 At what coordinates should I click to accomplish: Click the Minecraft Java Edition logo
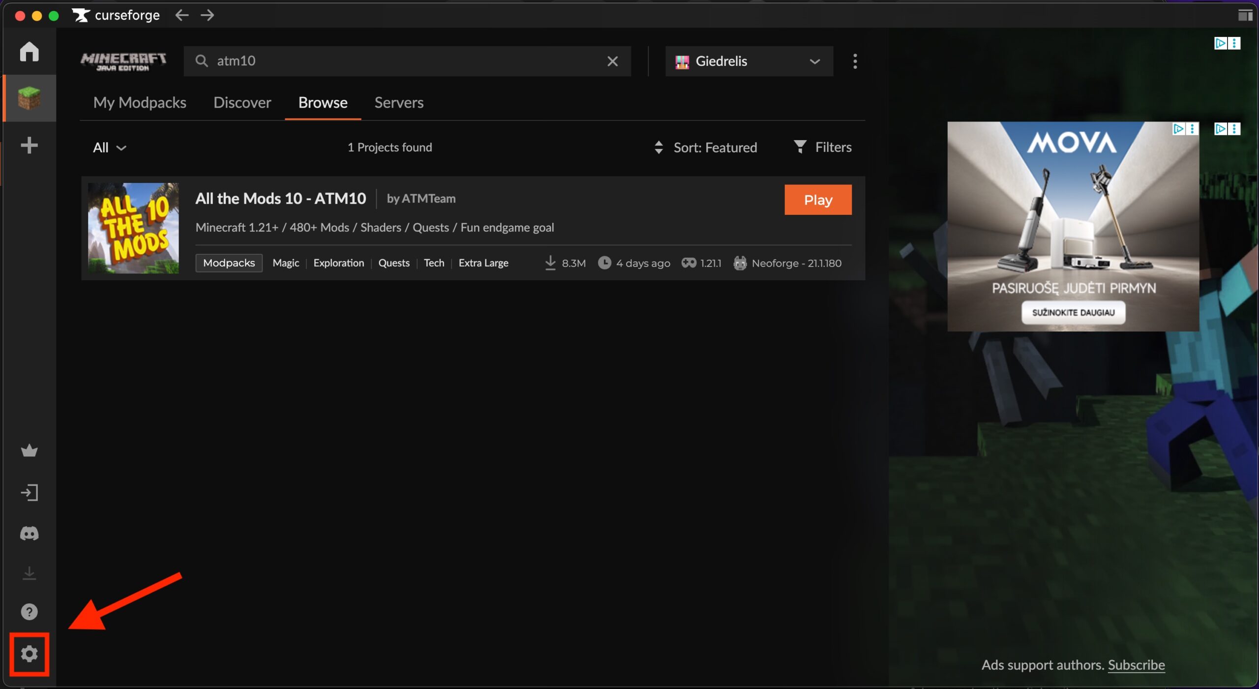point(123,61)
